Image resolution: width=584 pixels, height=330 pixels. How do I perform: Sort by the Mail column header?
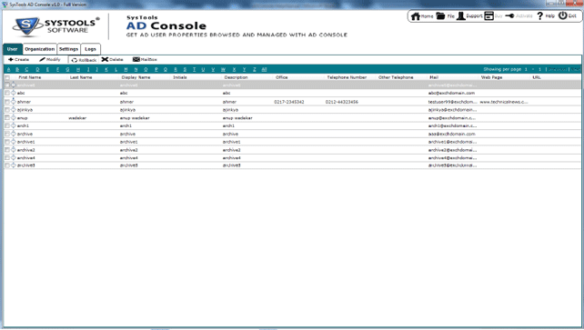434,77
